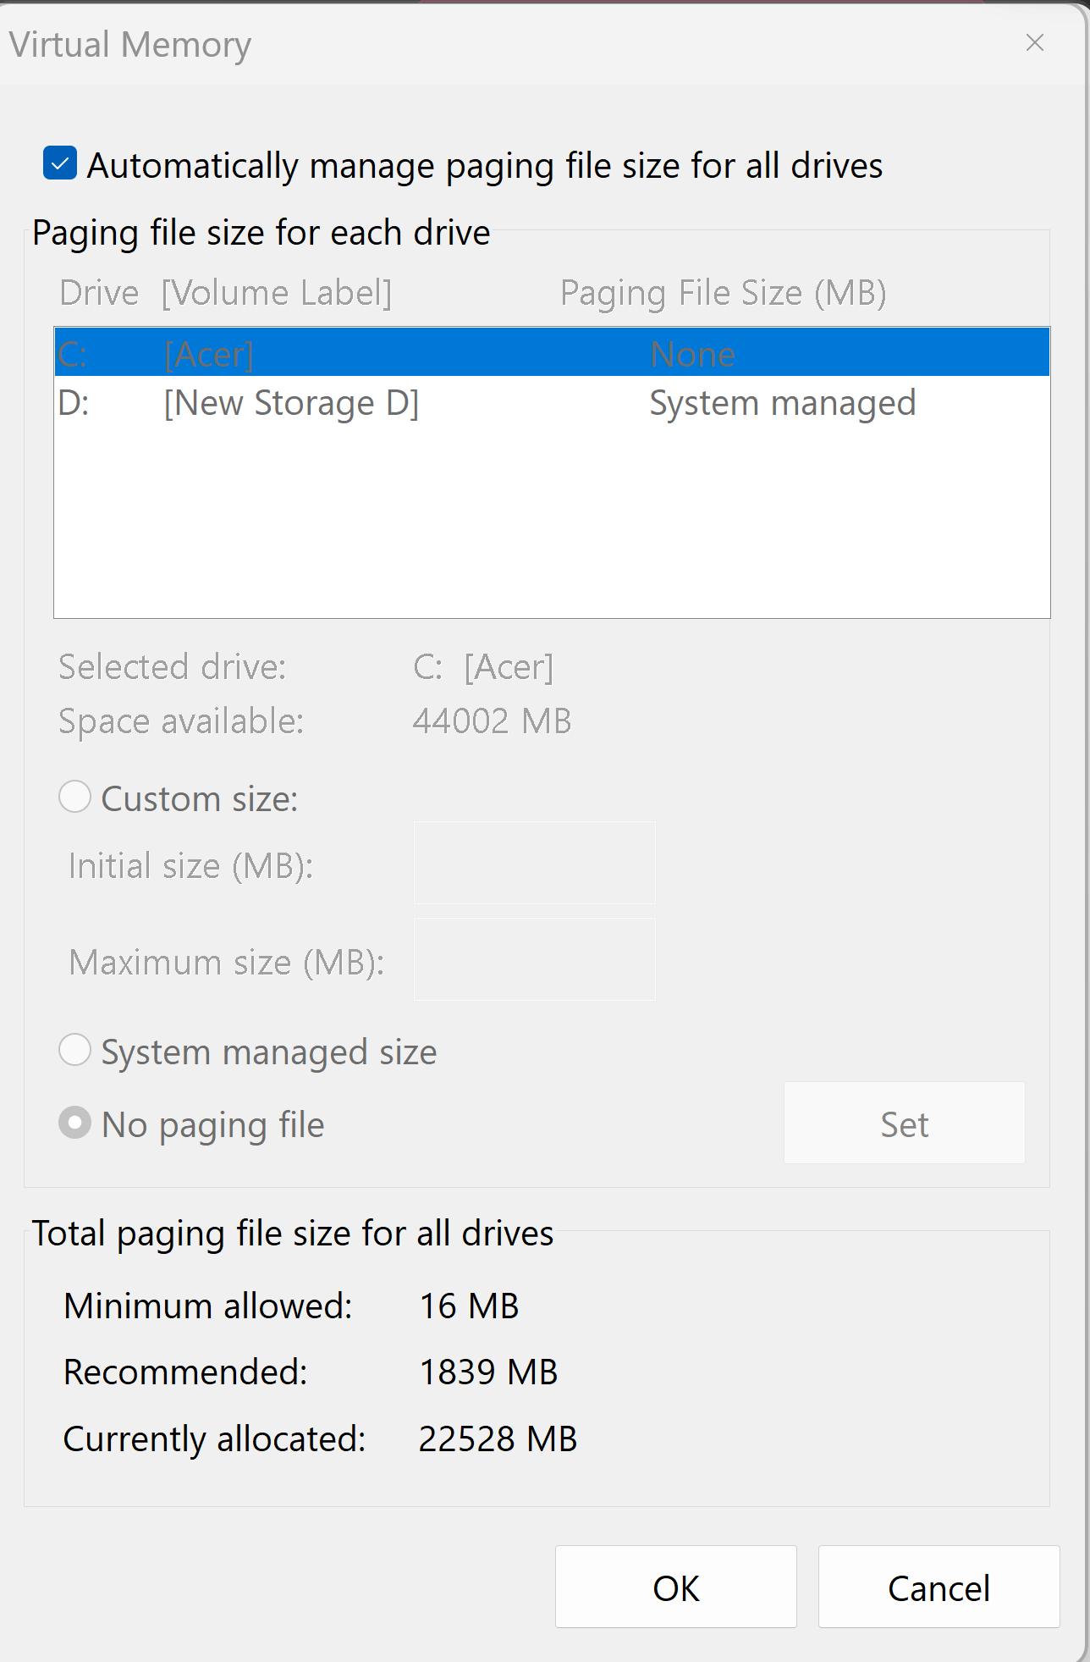
Task: Choose the Custom size radio button
Action: pos(75,798)
